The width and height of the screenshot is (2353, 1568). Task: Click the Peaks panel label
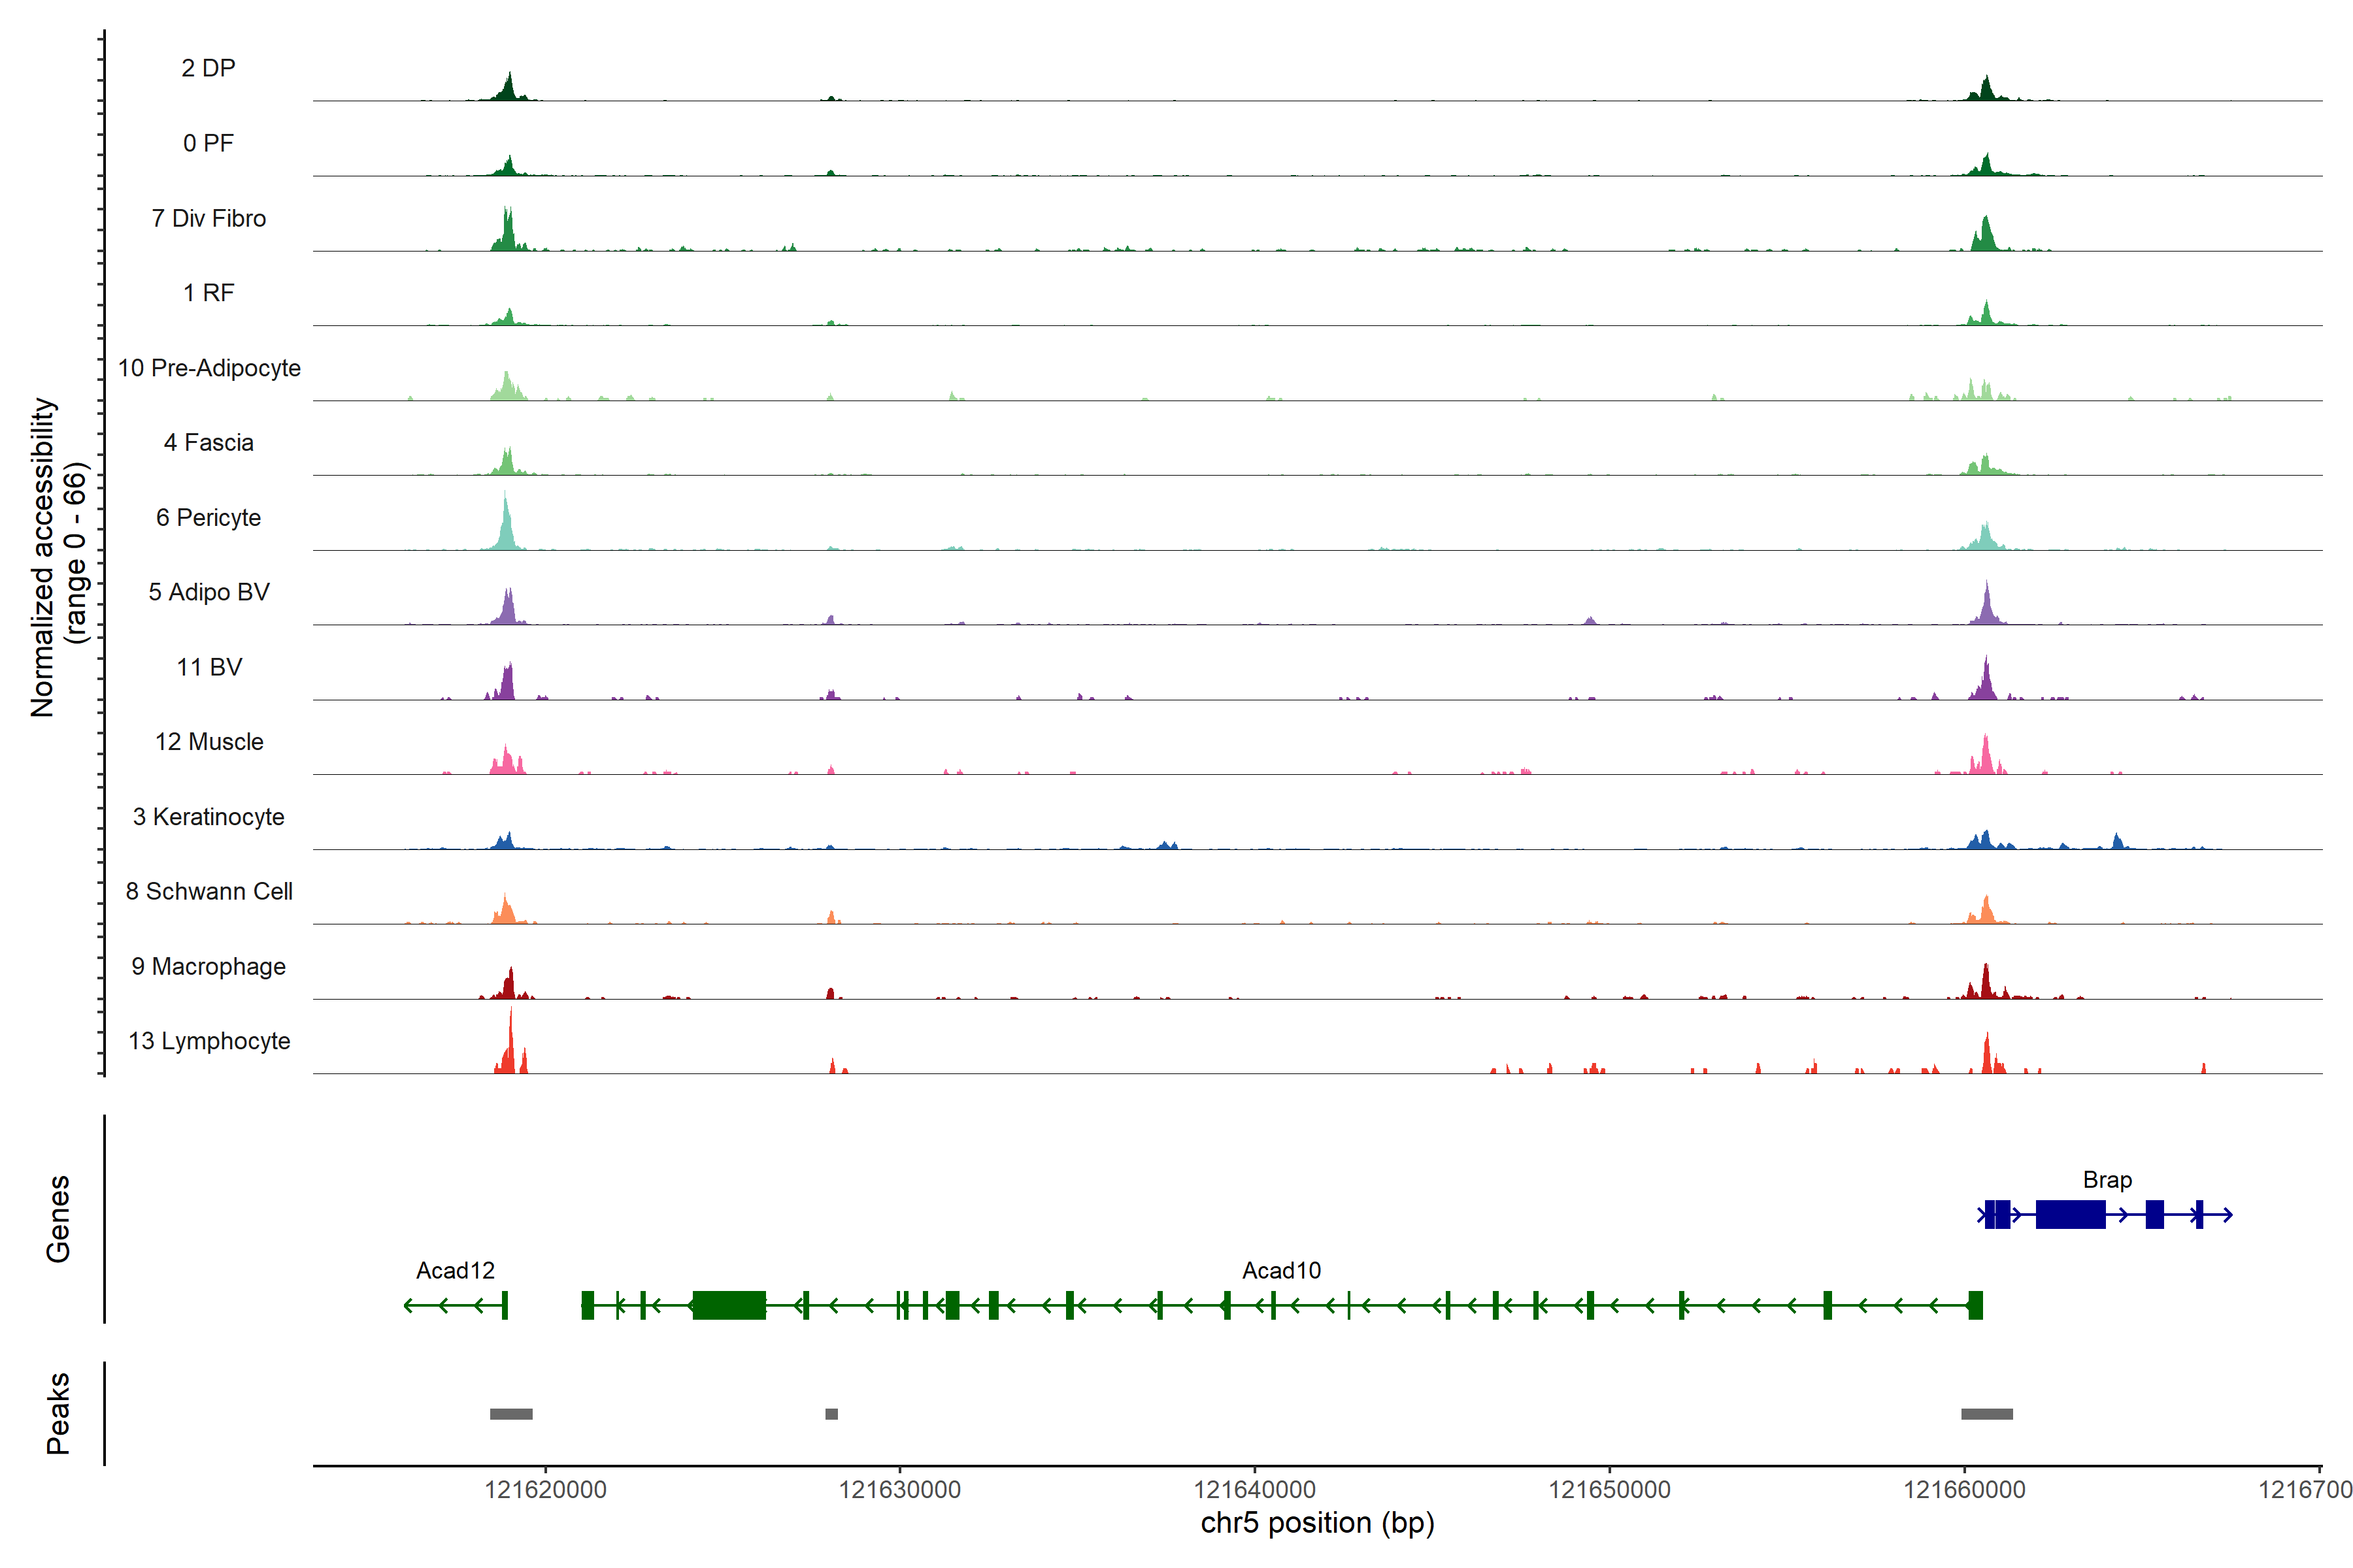pos(58,1413)
